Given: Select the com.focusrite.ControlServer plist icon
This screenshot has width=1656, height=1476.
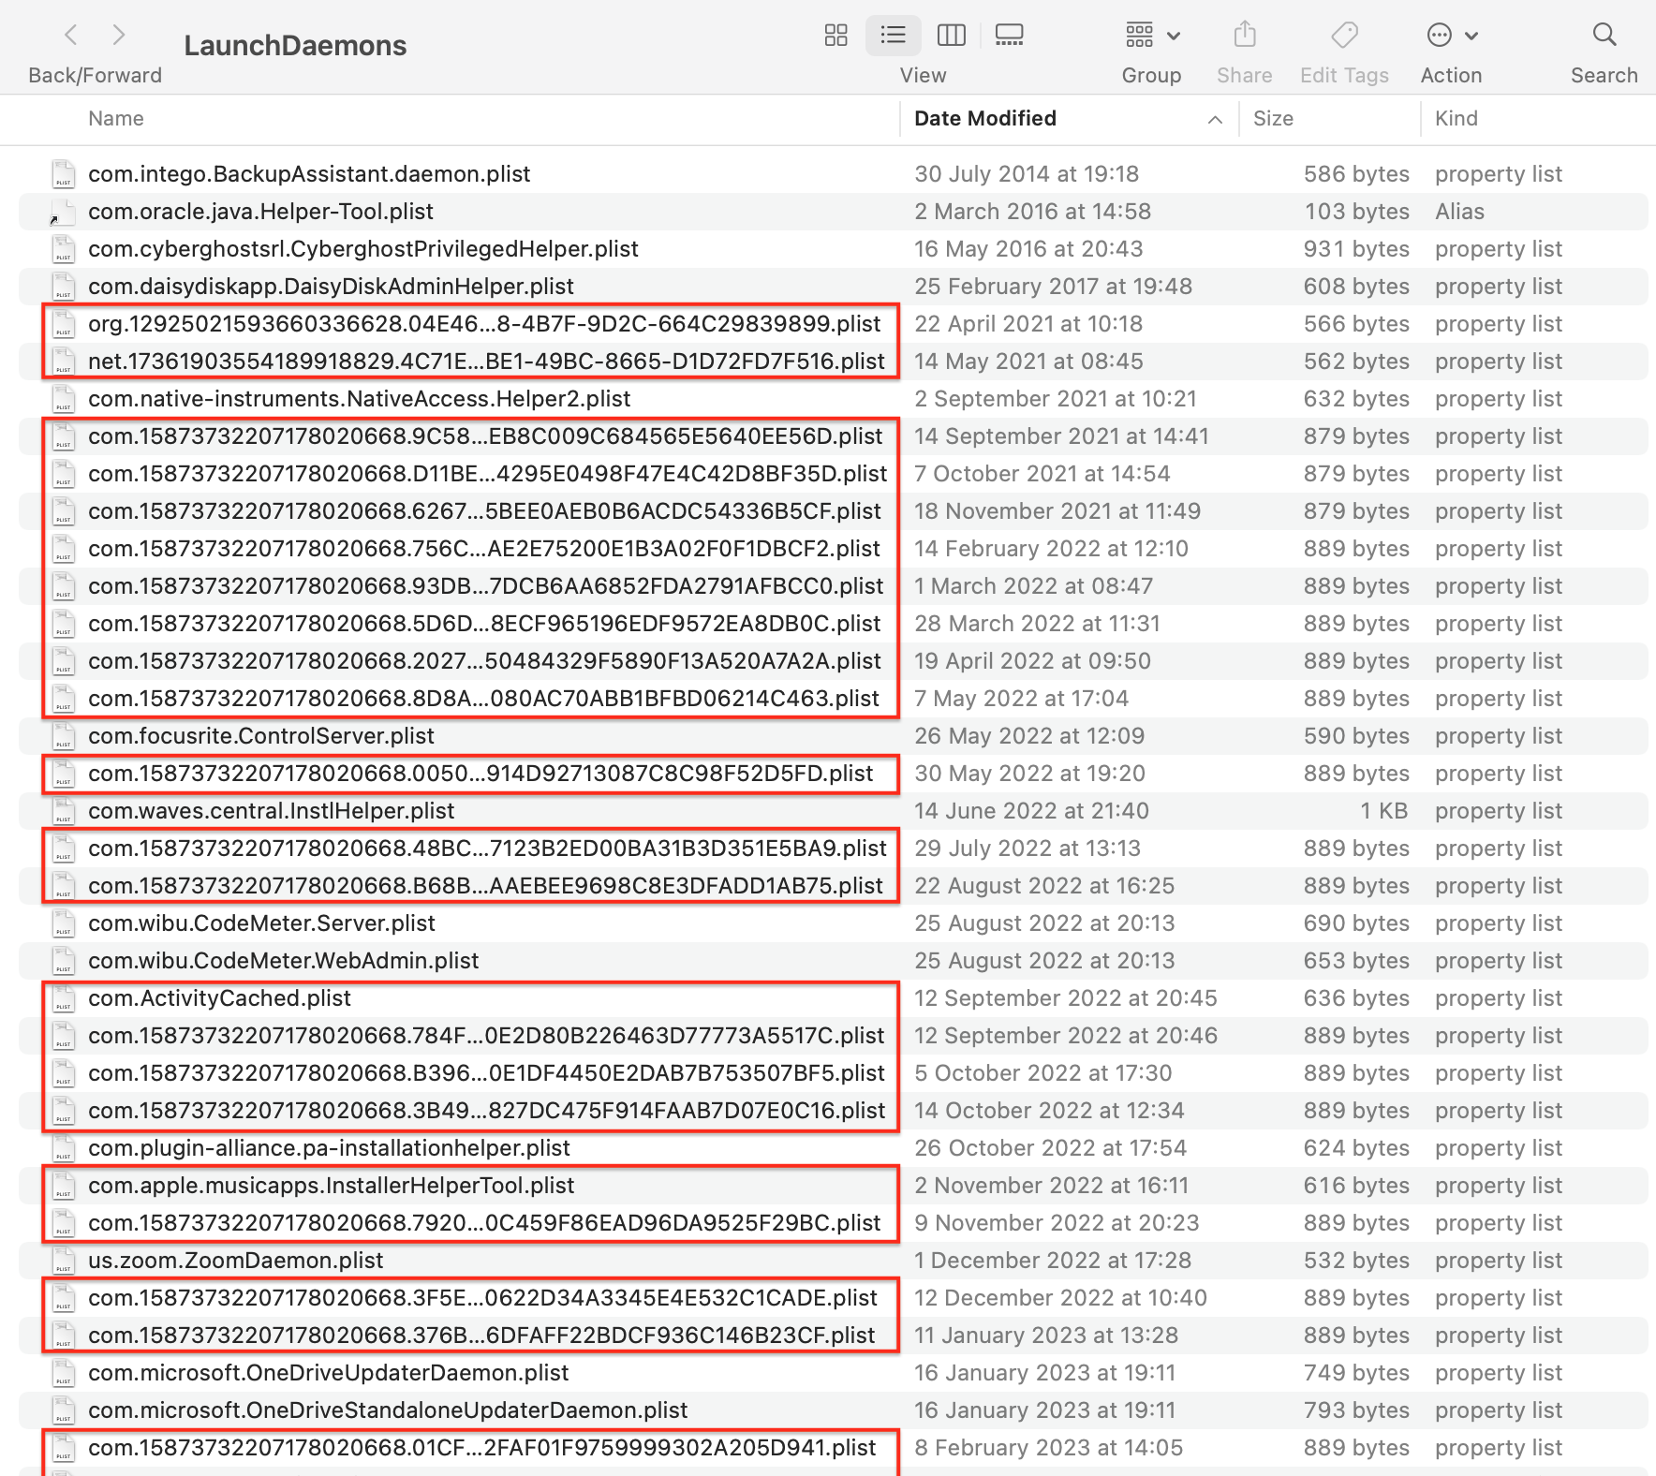Looking at the screenshot, I should tap(64, 736).
